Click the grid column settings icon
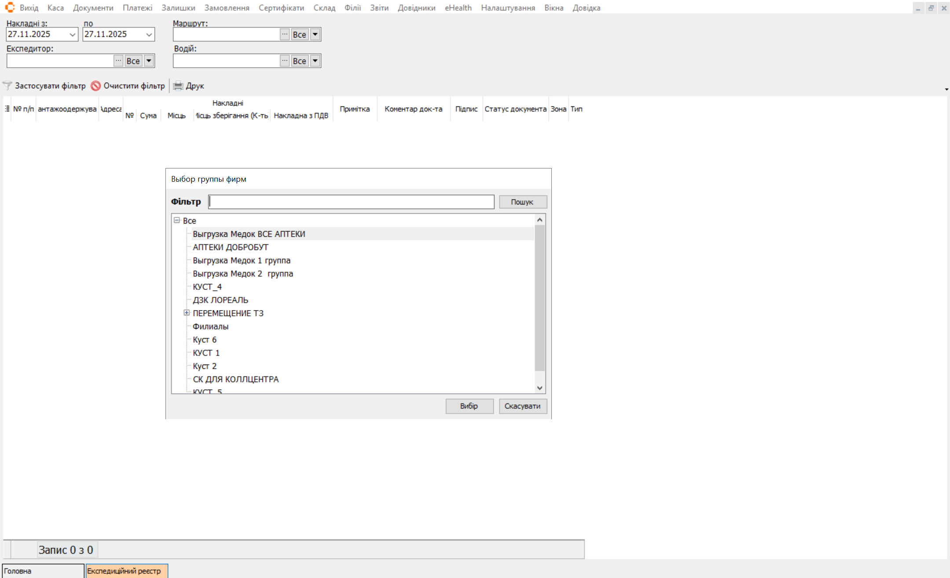 pos(7,109)
